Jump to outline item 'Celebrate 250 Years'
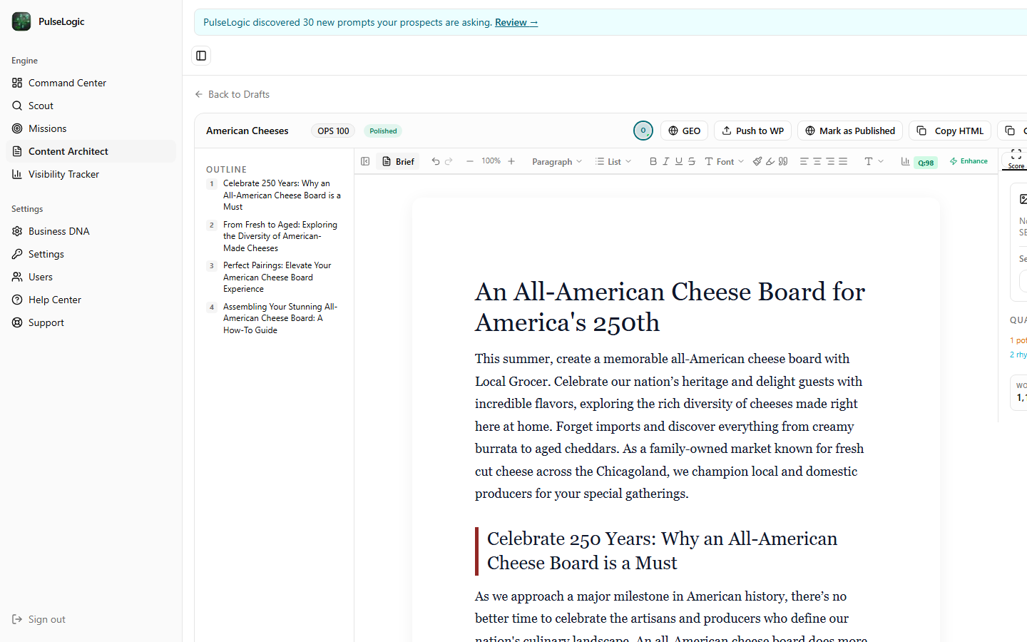 tap(275, 195)
